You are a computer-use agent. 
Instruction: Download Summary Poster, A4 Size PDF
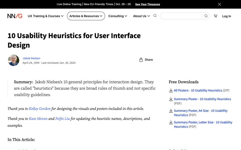[x=201, y=113]
